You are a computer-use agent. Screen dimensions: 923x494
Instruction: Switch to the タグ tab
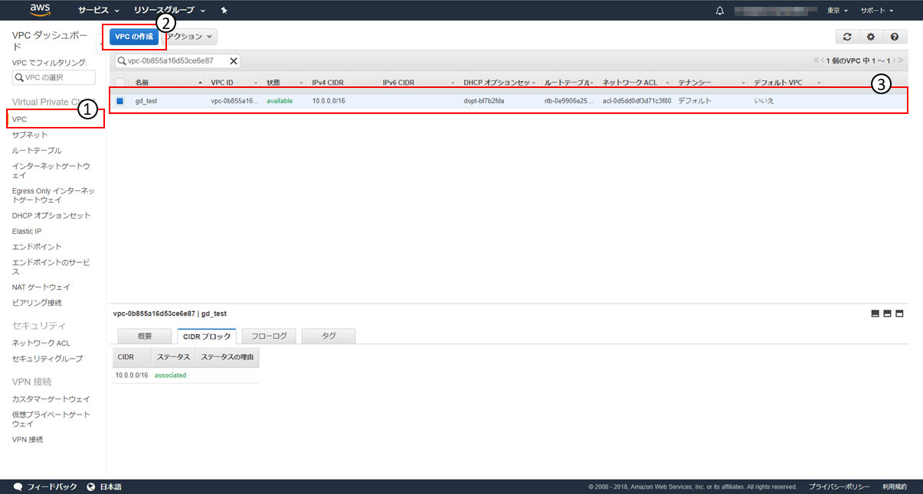329,336
